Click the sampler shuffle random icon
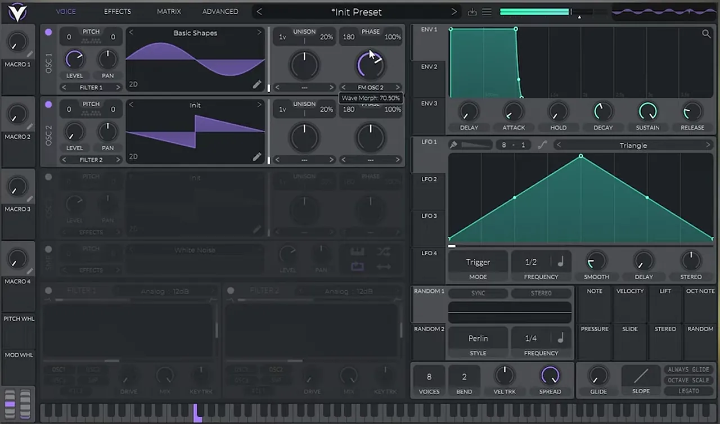The width and height of the screenshot is (720, 424). (x=384, y=251)
